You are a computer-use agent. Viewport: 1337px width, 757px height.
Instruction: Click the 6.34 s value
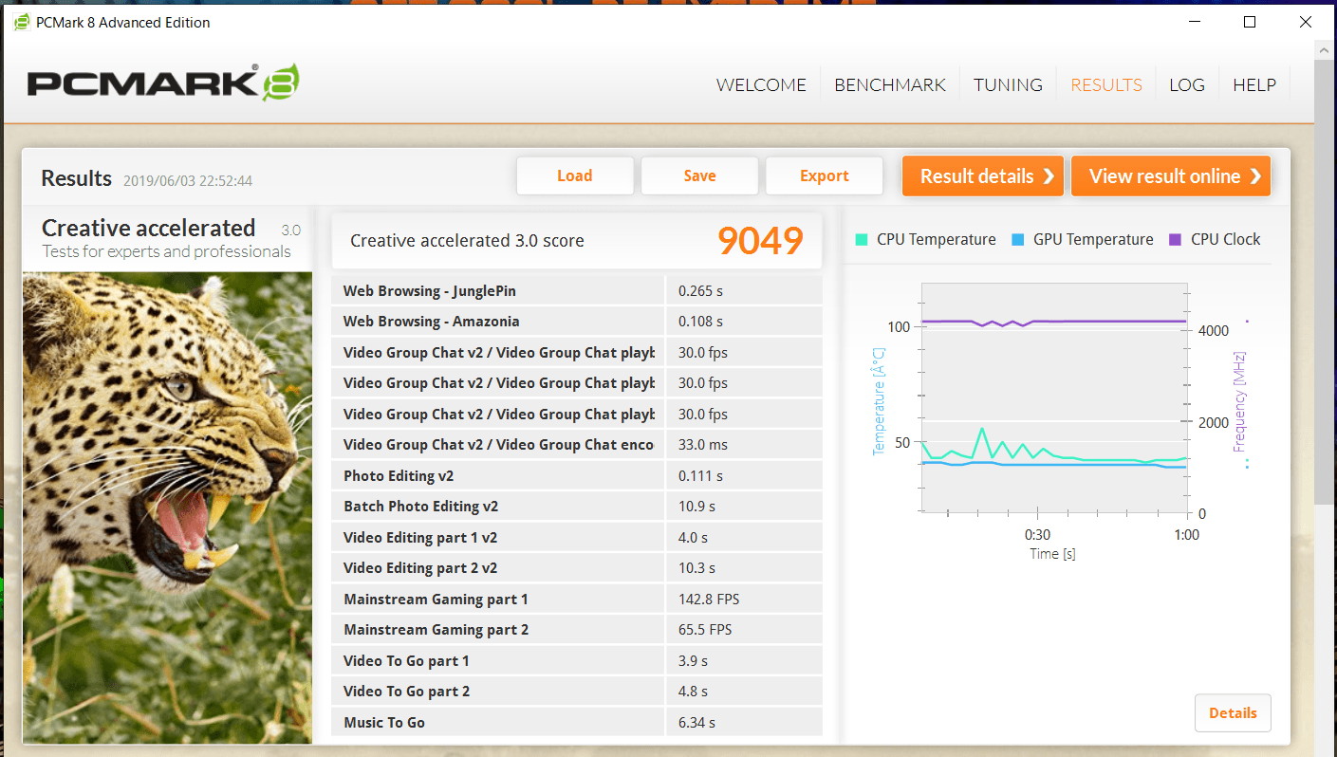pyautogui.click(x=697, y=722)
